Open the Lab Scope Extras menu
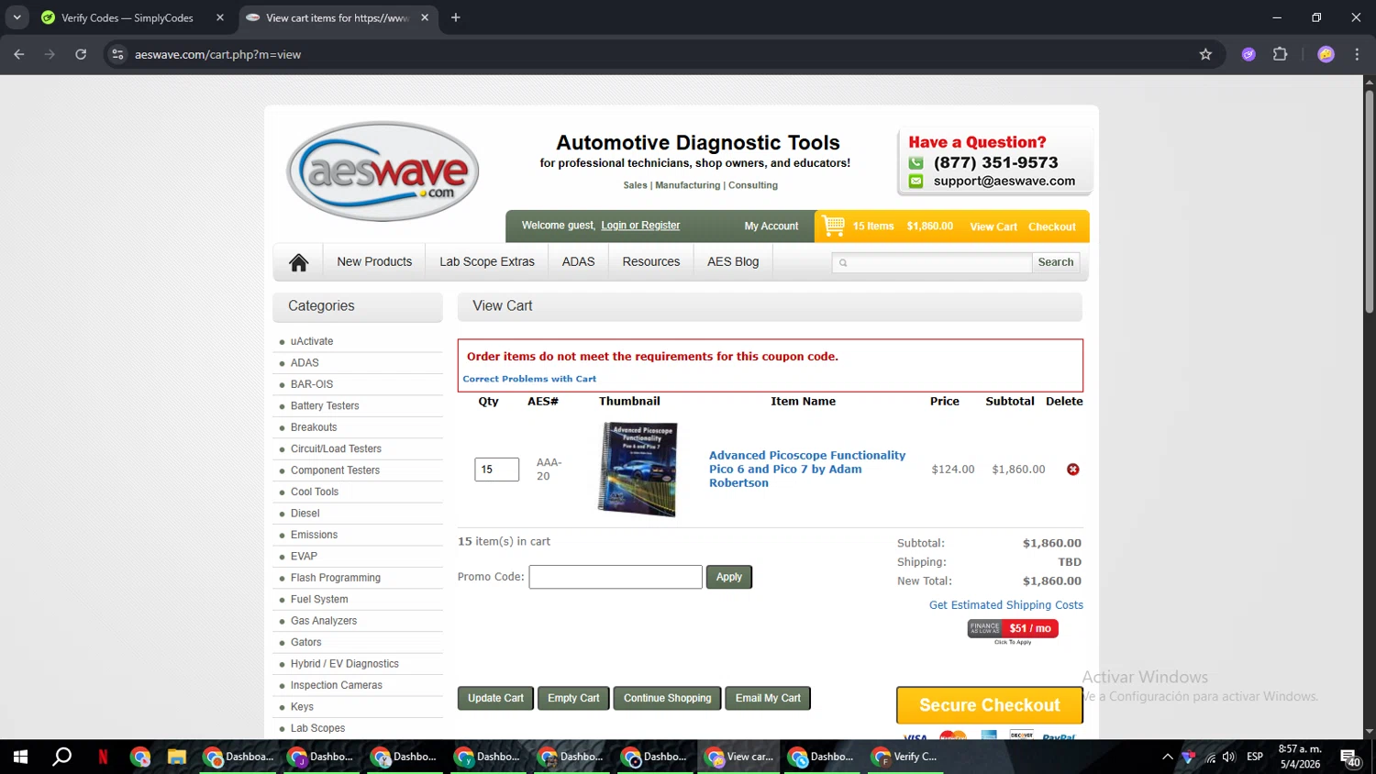Image resolution: width=1376 pixels, height=774 pixels. (487, 262)
